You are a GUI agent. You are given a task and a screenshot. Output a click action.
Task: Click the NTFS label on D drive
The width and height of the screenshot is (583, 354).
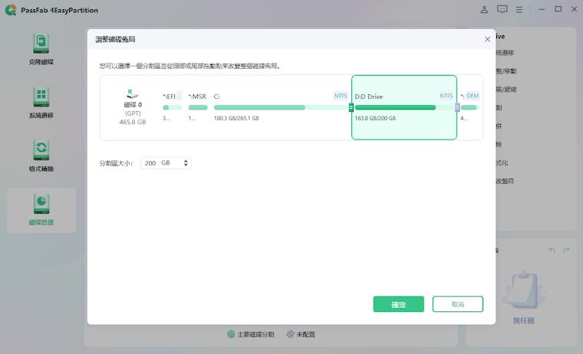pyautogui.click(x=446, y=96)
